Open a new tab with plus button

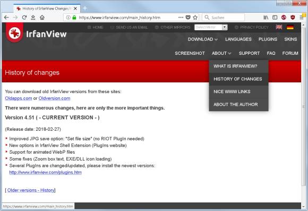(x=85, y=9)
